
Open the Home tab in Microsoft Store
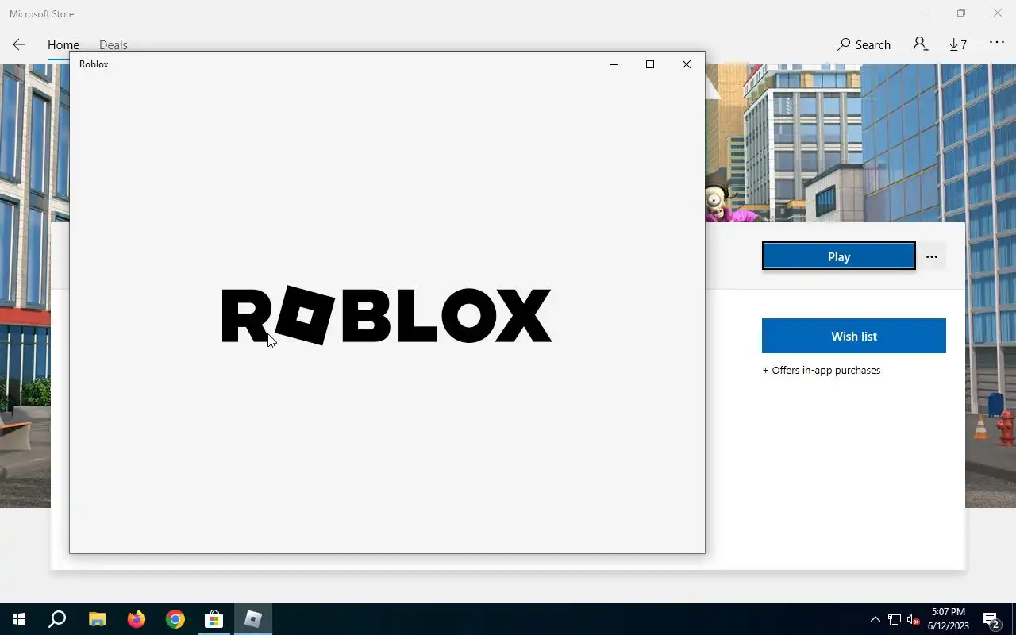(63, 45)
